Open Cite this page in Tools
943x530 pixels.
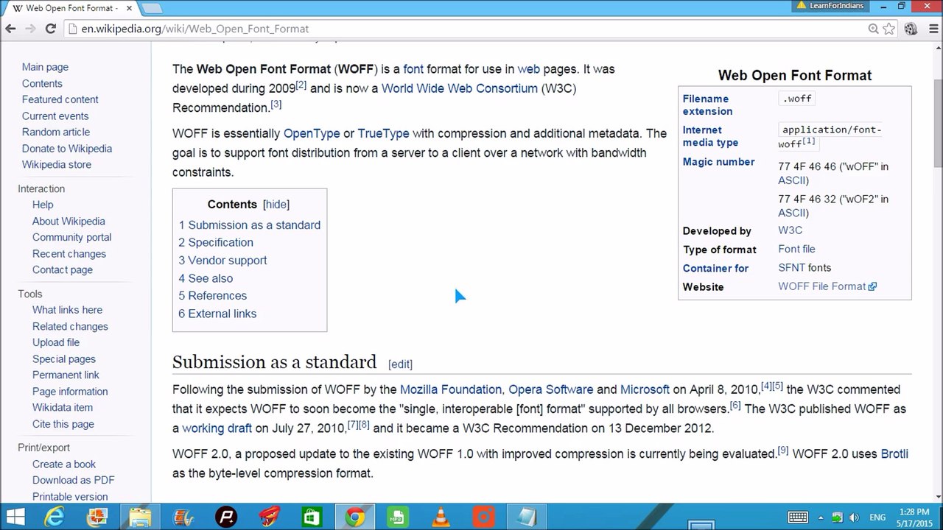click(x=63, y=424)
